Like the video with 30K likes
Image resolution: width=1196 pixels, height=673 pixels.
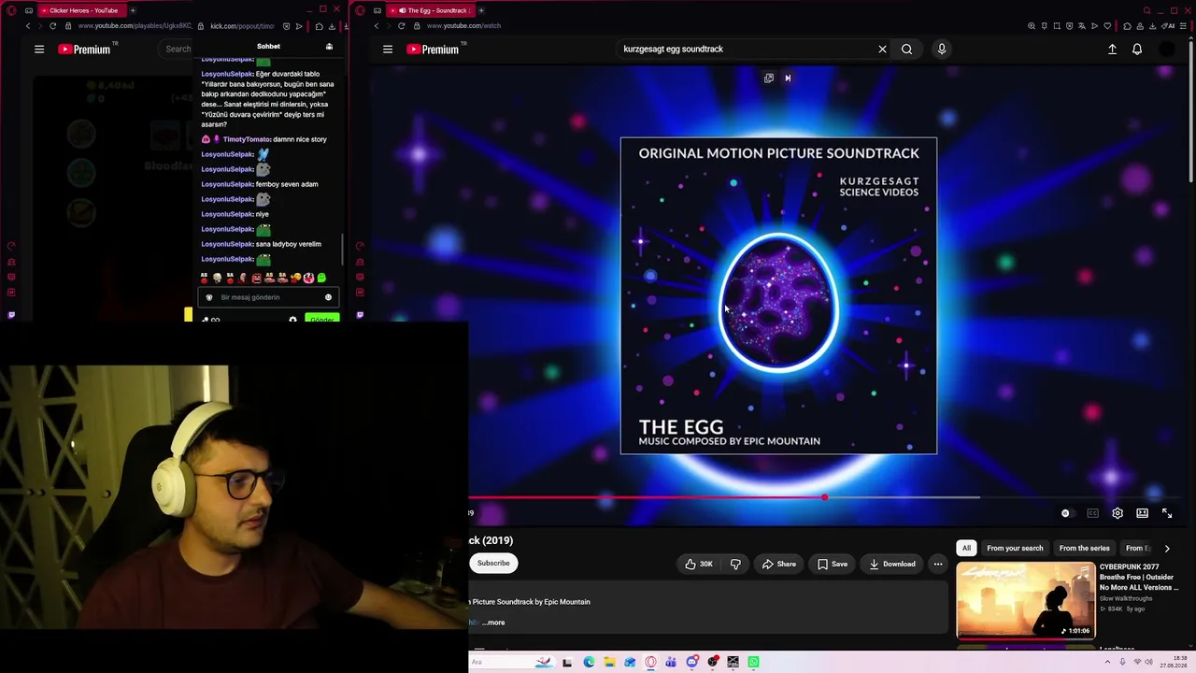[698, 564]
